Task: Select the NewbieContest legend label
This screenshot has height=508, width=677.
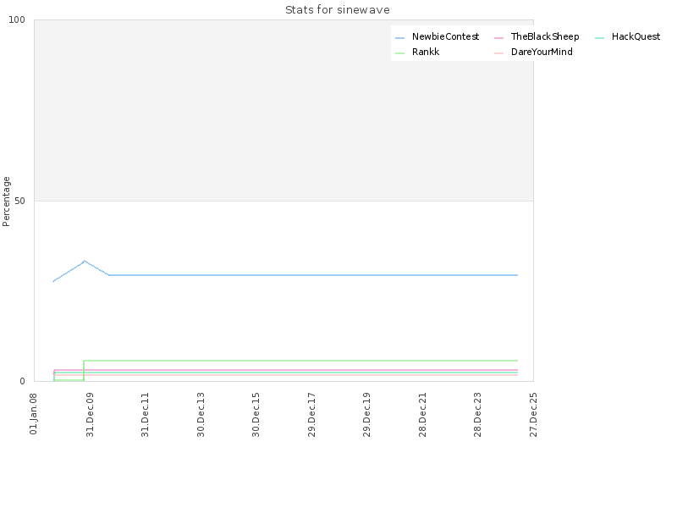Action: coord(446,36)
